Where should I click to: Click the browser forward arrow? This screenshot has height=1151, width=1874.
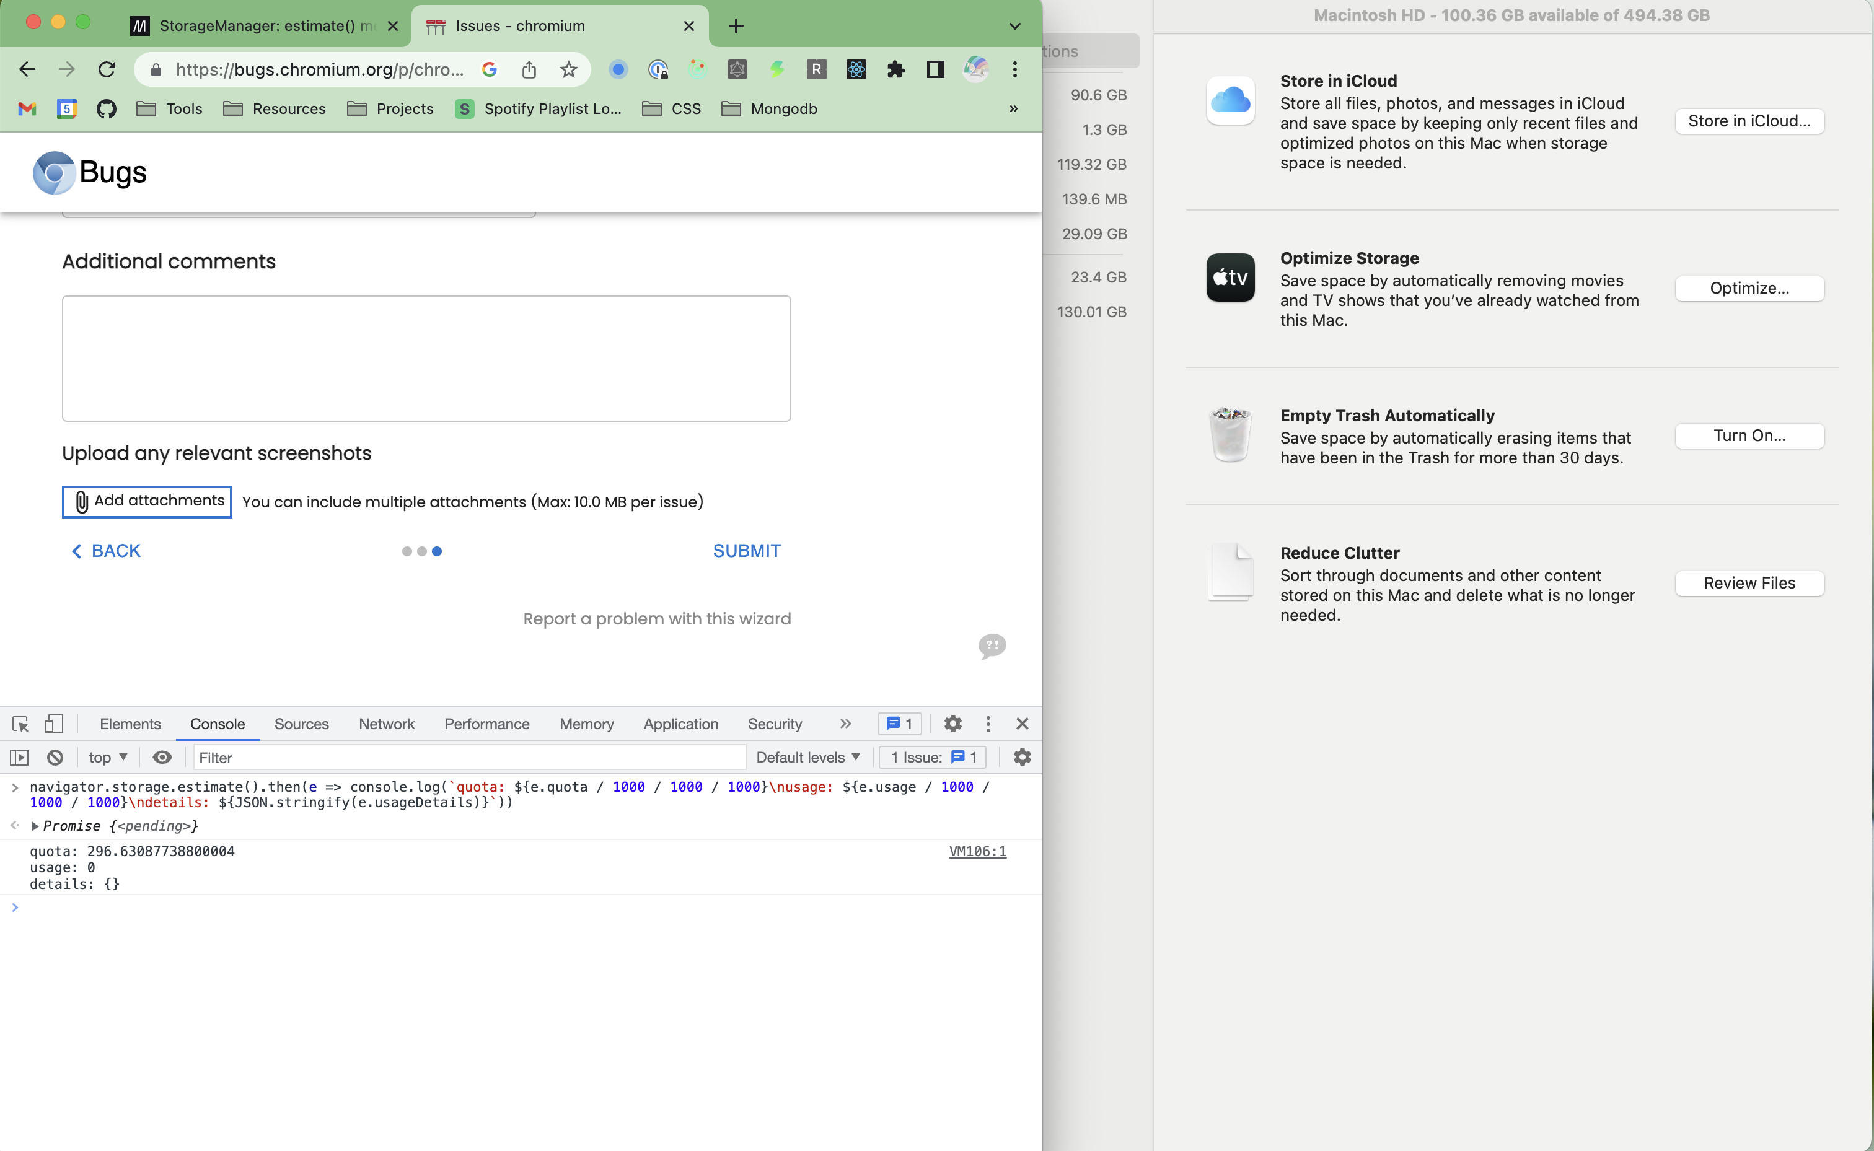[x=67, y=69]
